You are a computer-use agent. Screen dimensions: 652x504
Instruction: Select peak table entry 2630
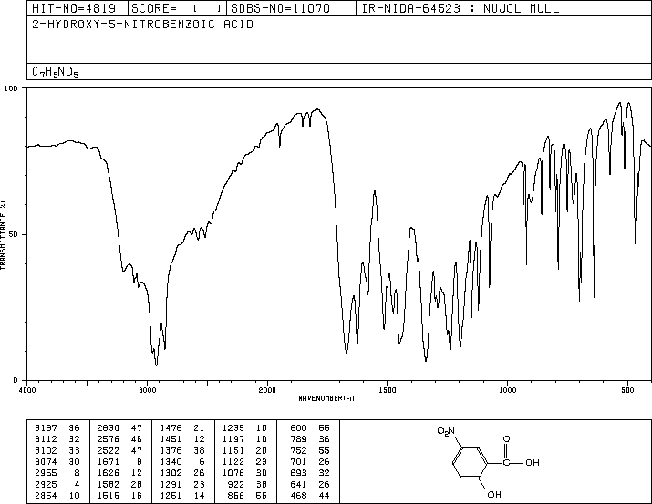pos(109,428)
